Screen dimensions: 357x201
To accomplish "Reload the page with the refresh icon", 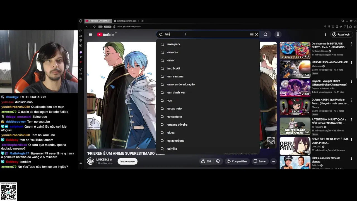I will pyautogui.click(x=95, y=27).
